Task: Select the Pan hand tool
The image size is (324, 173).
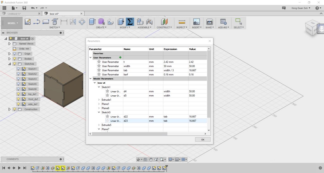Action: pos(151,159)
